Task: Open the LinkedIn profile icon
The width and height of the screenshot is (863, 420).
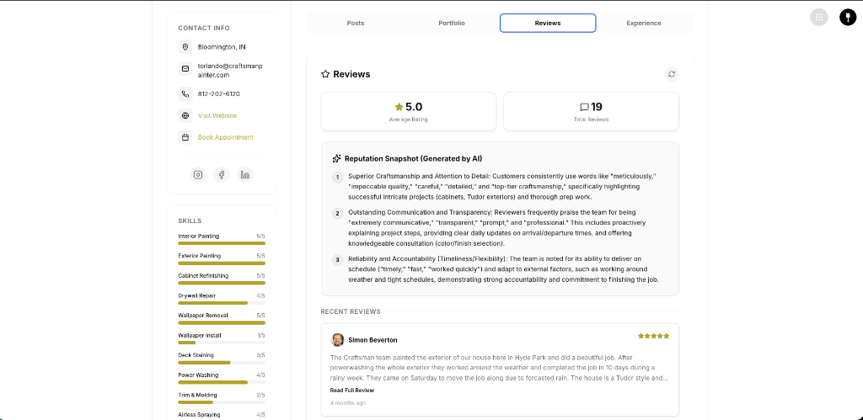Action: 245,175
